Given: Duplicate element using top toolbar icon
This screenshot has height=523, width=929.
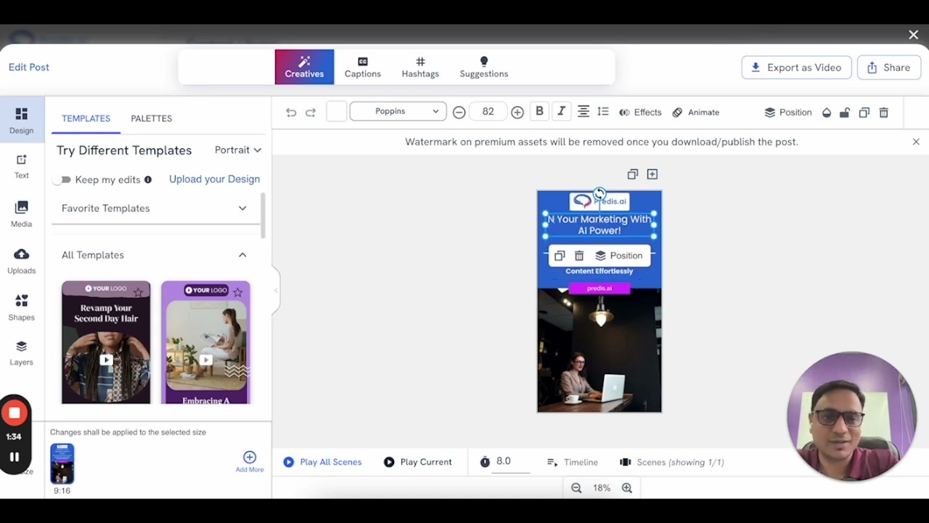Looking at the screenshot, I should 864,113.
